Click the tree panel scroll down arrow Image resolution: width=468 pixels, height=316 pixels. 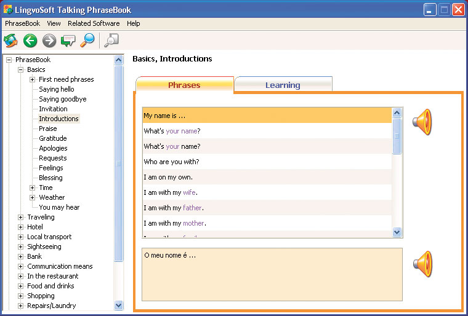pyautogui.click(x=118, y=306)
